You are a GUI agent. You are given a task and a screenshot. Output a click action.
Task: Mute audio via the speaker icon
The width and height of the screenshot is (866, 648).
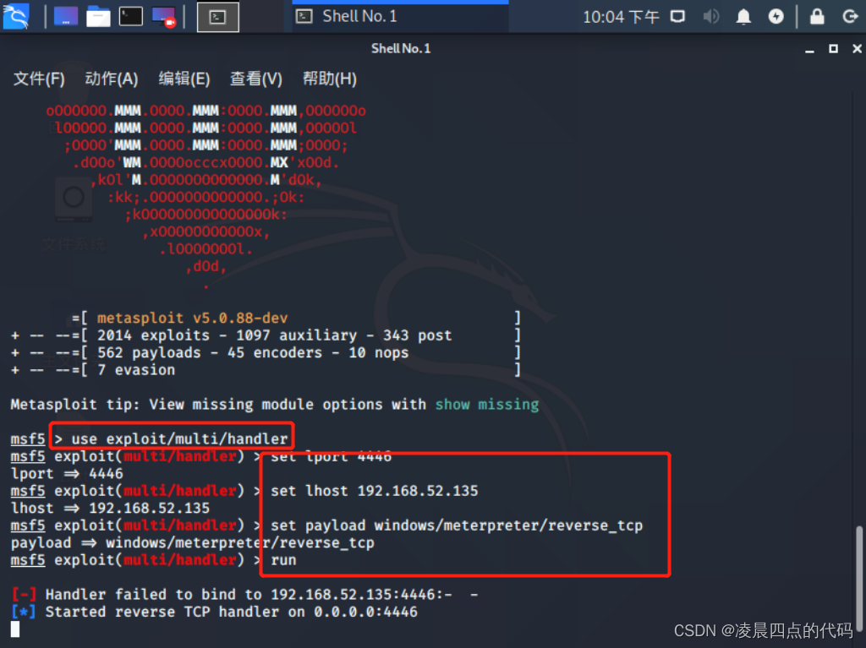click(710, 17)
